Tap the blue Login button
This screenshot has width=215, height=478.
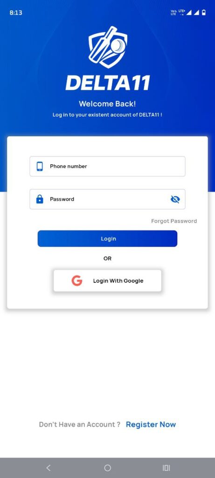107,239
